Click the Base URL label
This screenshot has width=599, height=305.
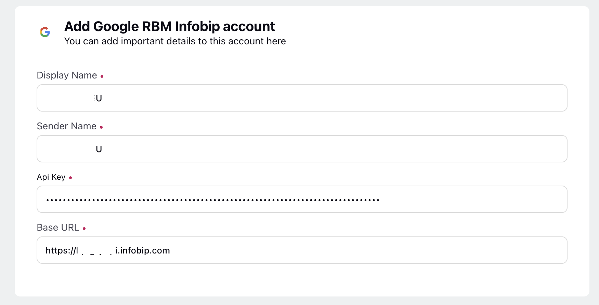coord(58,228)
